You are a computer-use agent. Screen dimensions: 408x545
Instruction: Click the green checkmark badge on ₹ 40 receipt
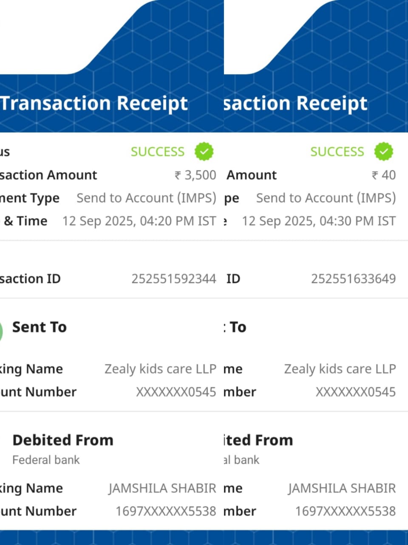(x=384, y=152)
